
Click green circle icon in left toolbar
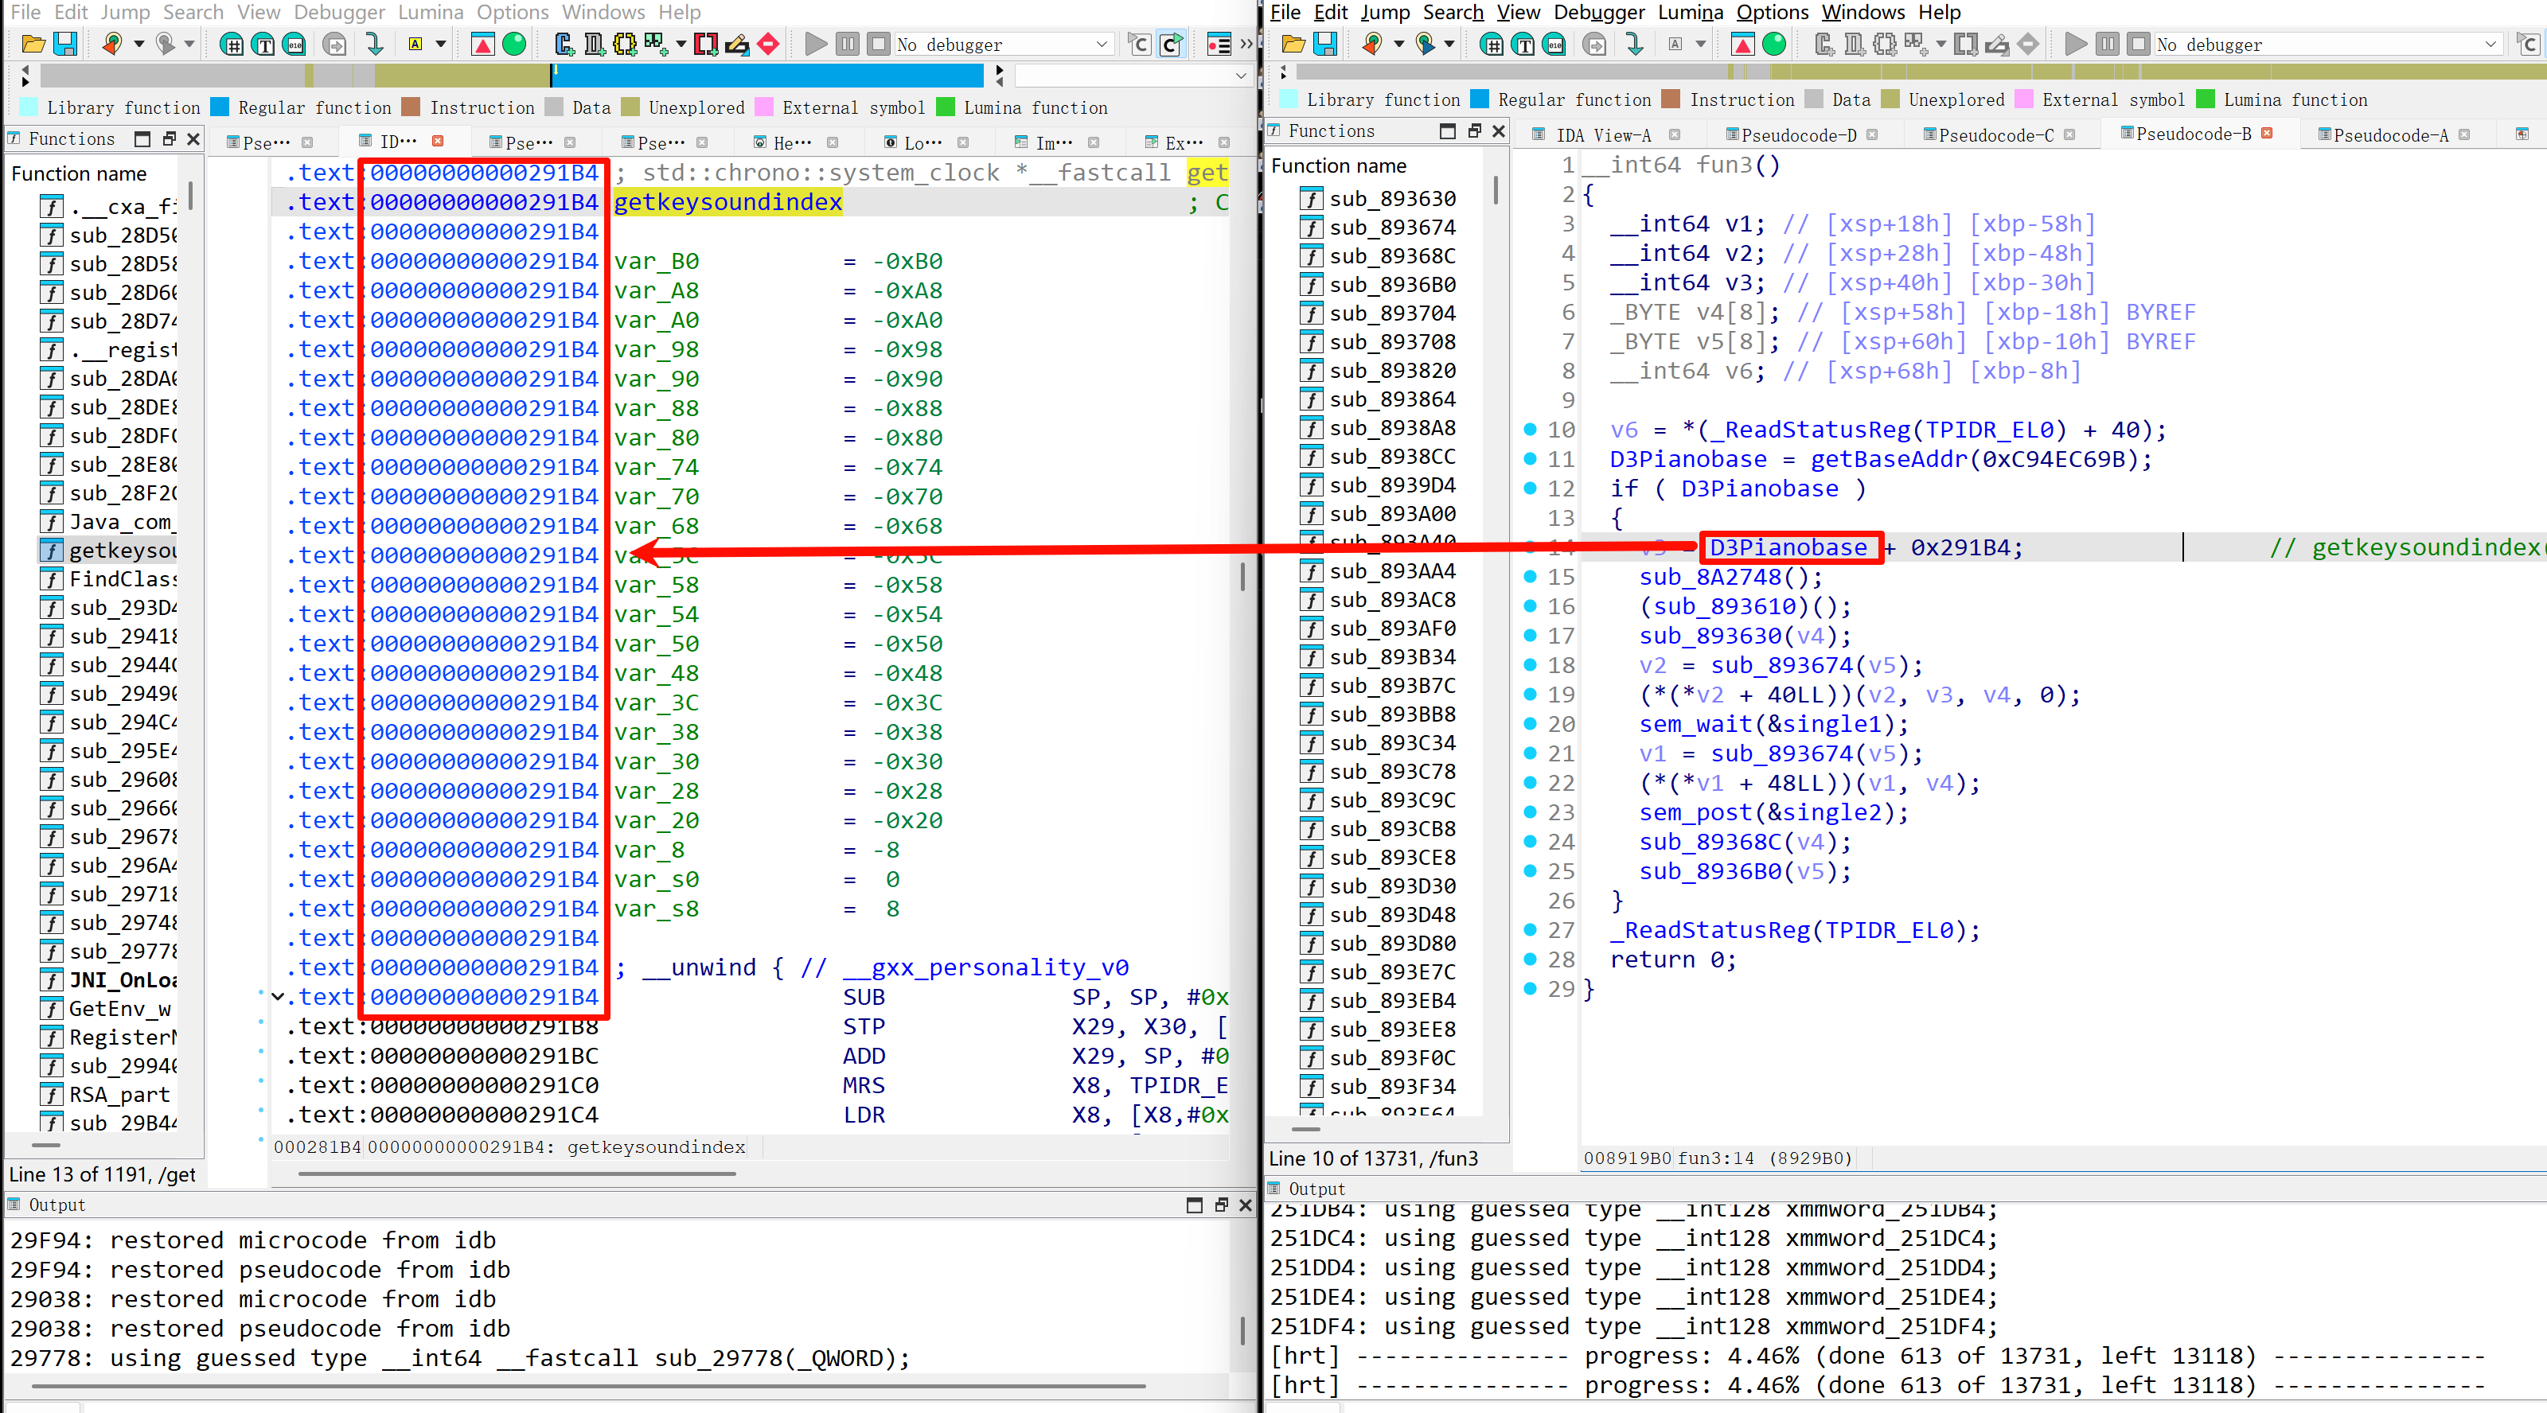tap(514, 45)
